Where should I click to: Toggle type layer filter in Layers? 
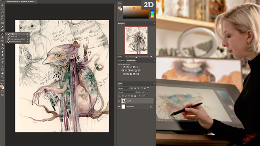point(138,88)
